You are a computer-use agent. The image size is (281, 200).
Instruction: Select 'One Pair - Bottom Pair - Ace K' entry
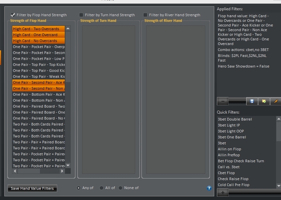tap(39, 94)
